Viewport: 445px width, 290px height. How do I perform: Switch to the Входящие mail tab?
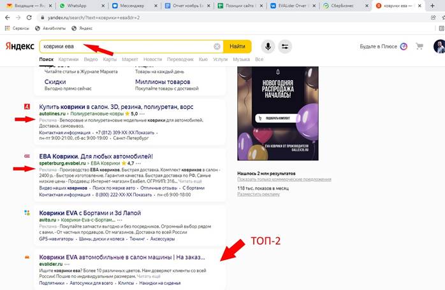tap(29, 6)
